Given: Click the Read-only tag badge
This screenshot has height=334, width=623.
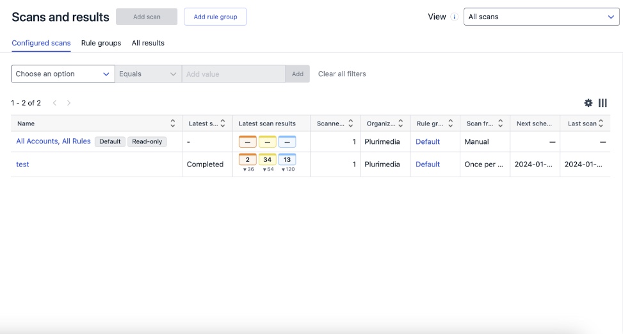Looking at the screenshot, I should 147,142.
